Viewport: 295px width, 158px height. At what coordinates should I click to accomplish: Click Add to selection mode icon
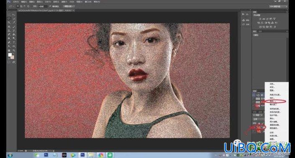coord(21,6)
